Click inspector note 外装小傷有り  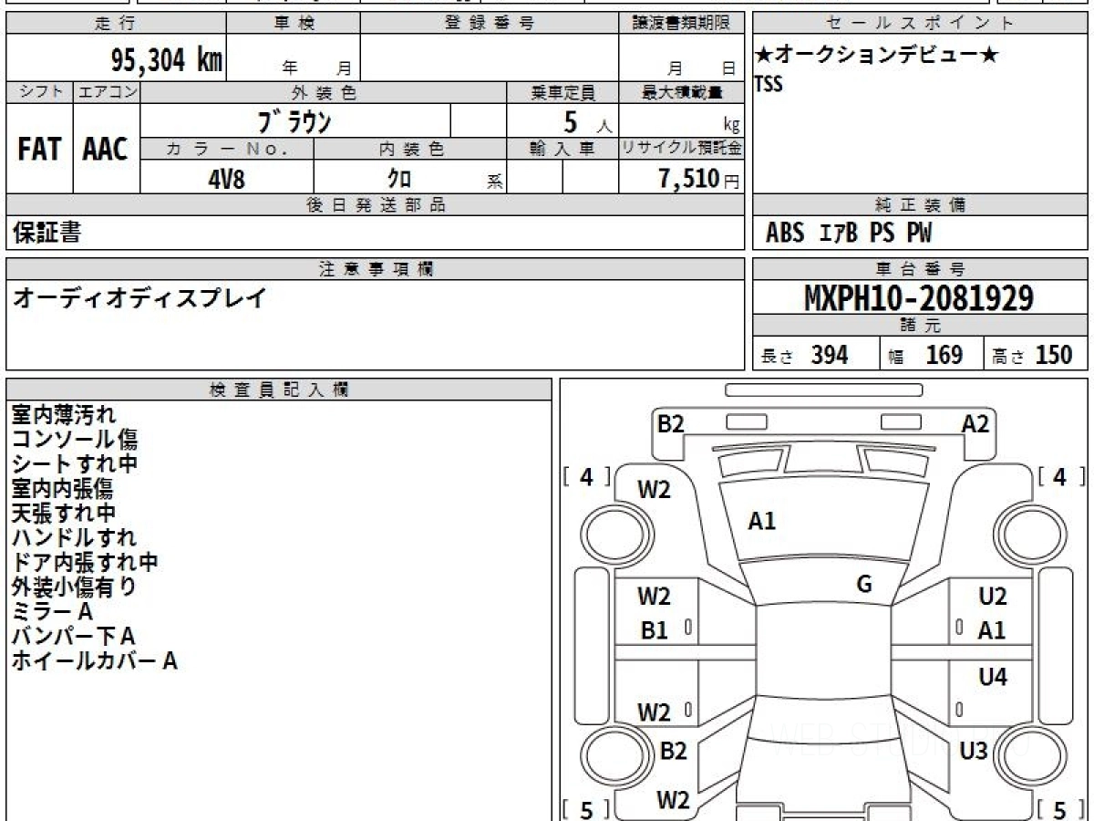click(x=75, y=587)
